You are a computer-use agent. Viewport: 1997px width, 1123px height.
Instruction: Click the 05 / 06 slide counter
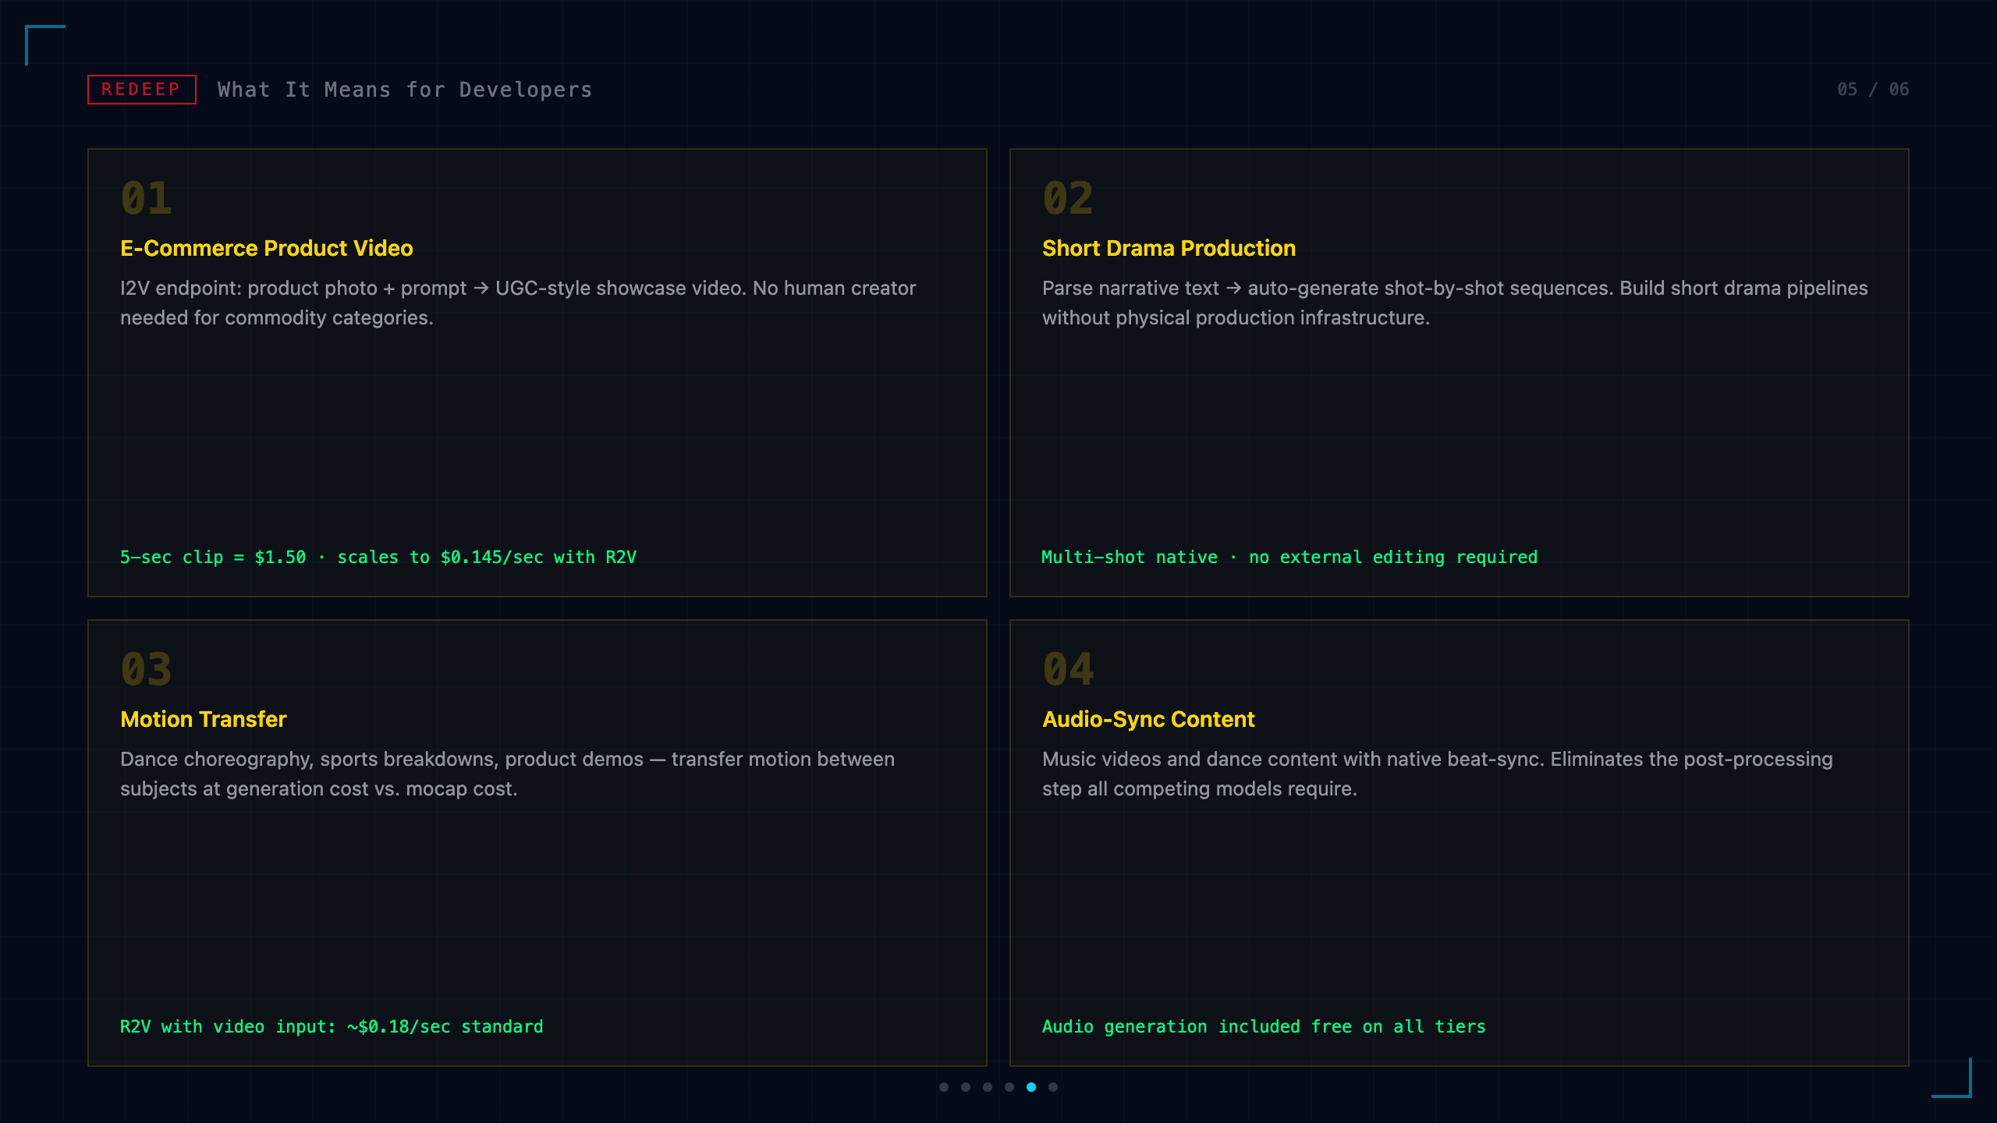point(1873,89)
